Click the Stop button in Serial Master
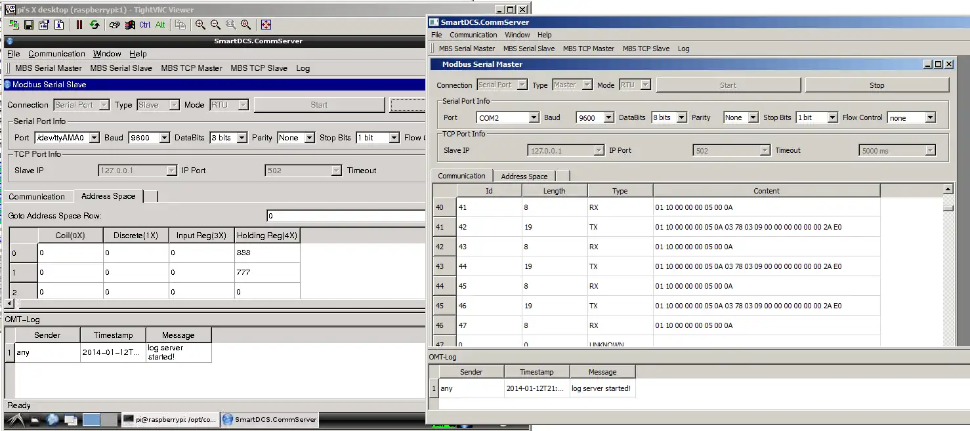 click(877, 85)
